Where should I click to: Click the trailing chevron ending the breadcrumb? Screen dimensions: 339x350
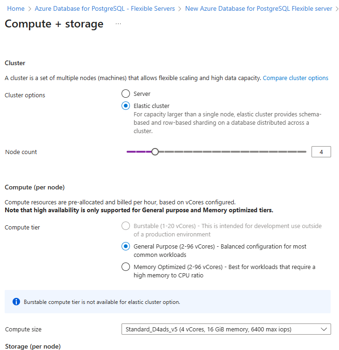pyautogui.click(x=336, y=9)
